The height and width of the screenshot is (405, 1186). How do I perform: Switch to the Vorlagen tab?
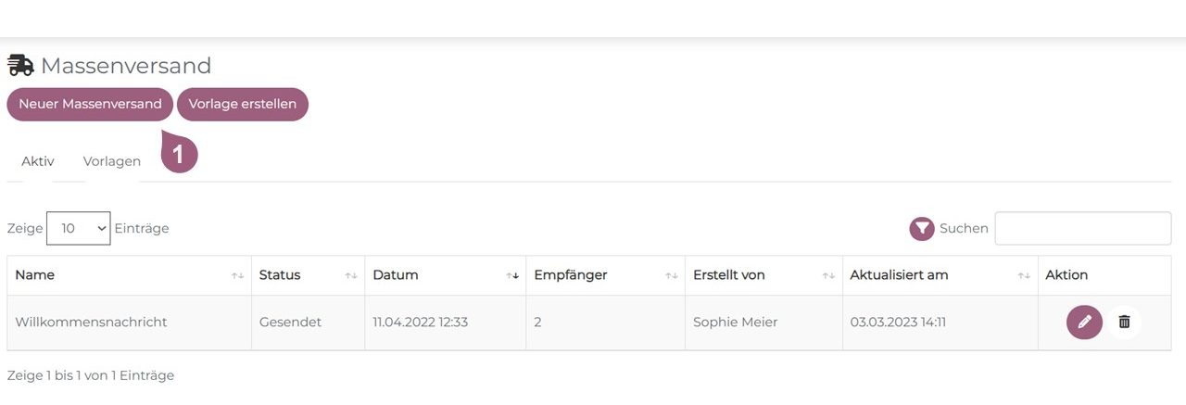(112, 161)
